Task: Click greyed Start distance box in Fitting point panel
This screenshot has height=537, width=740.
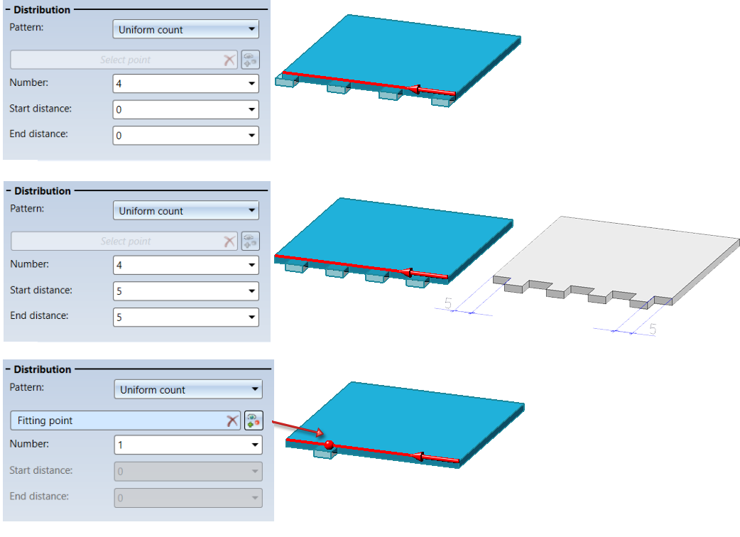Action: [x=187, y=471]
